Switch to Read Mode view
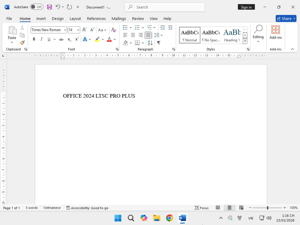Image resolution: width=300 pixels, height=225 pixels. (218, 208)
